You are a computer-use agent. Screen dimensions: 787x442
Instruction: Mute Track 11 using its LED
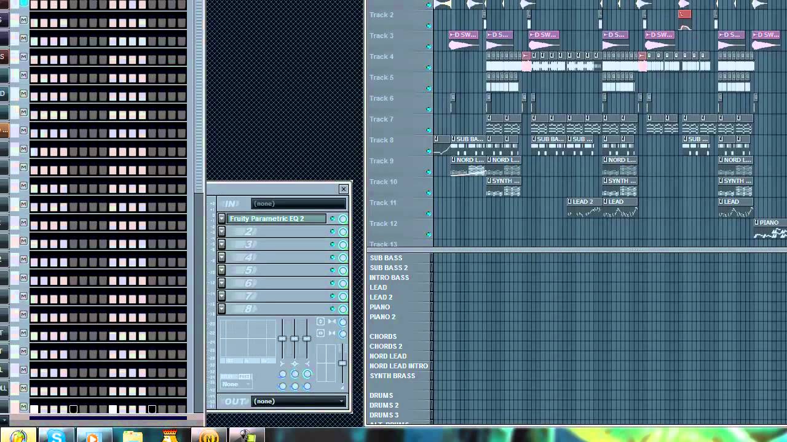pyautogui.click(x=429, y=214)
